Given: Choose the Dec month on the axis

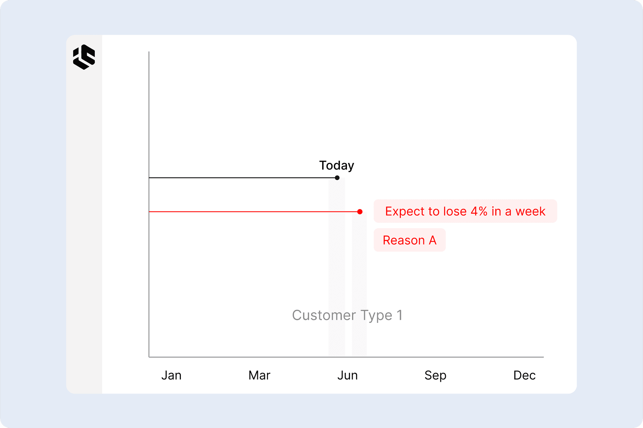Looking at the screenshot, I should (x=524, y=375).
